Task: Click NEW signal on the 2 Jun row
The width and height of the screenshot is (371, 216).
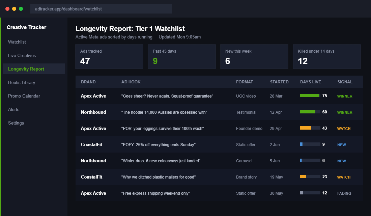Action: (342, 145)
